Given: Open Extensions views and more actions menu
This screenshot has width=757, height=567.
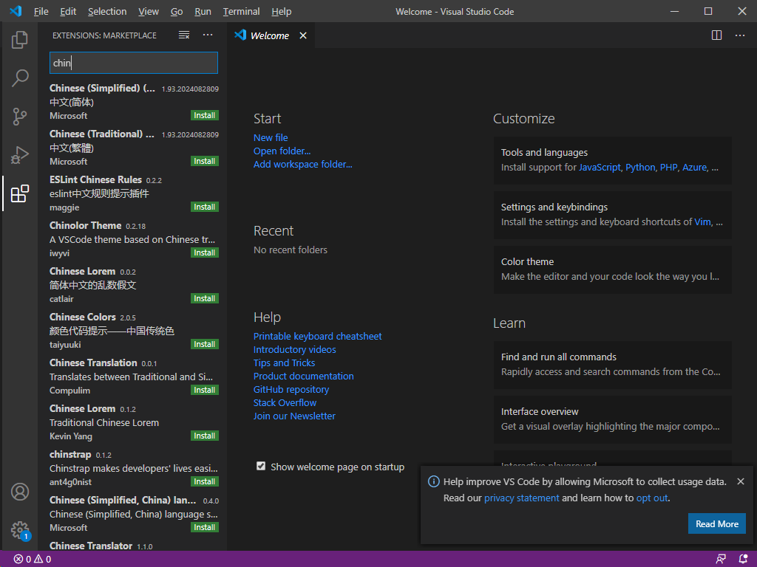Looking at the screenshot, I should [208, 35].
